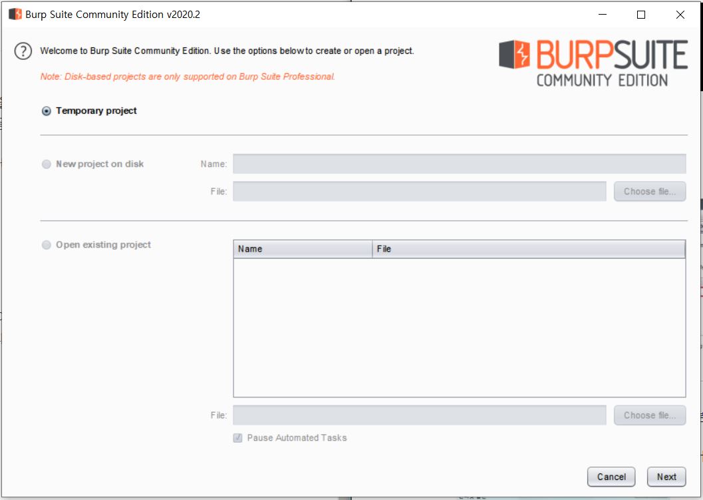The width and height of the screenshot is (703, 500).
Task: Select the Open existing project option
Action: [46, 245]
